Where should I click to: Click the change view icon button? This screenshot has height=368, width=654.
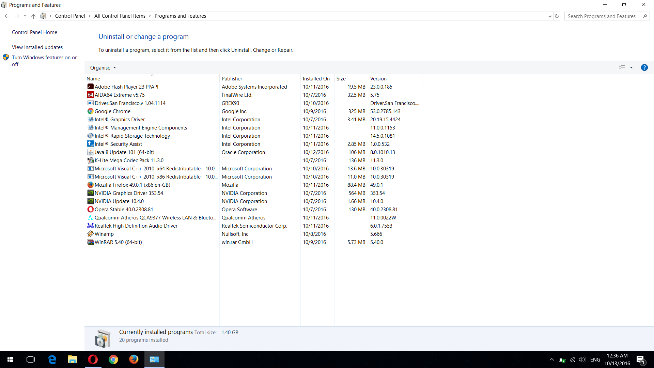click(x=622, y=67)
